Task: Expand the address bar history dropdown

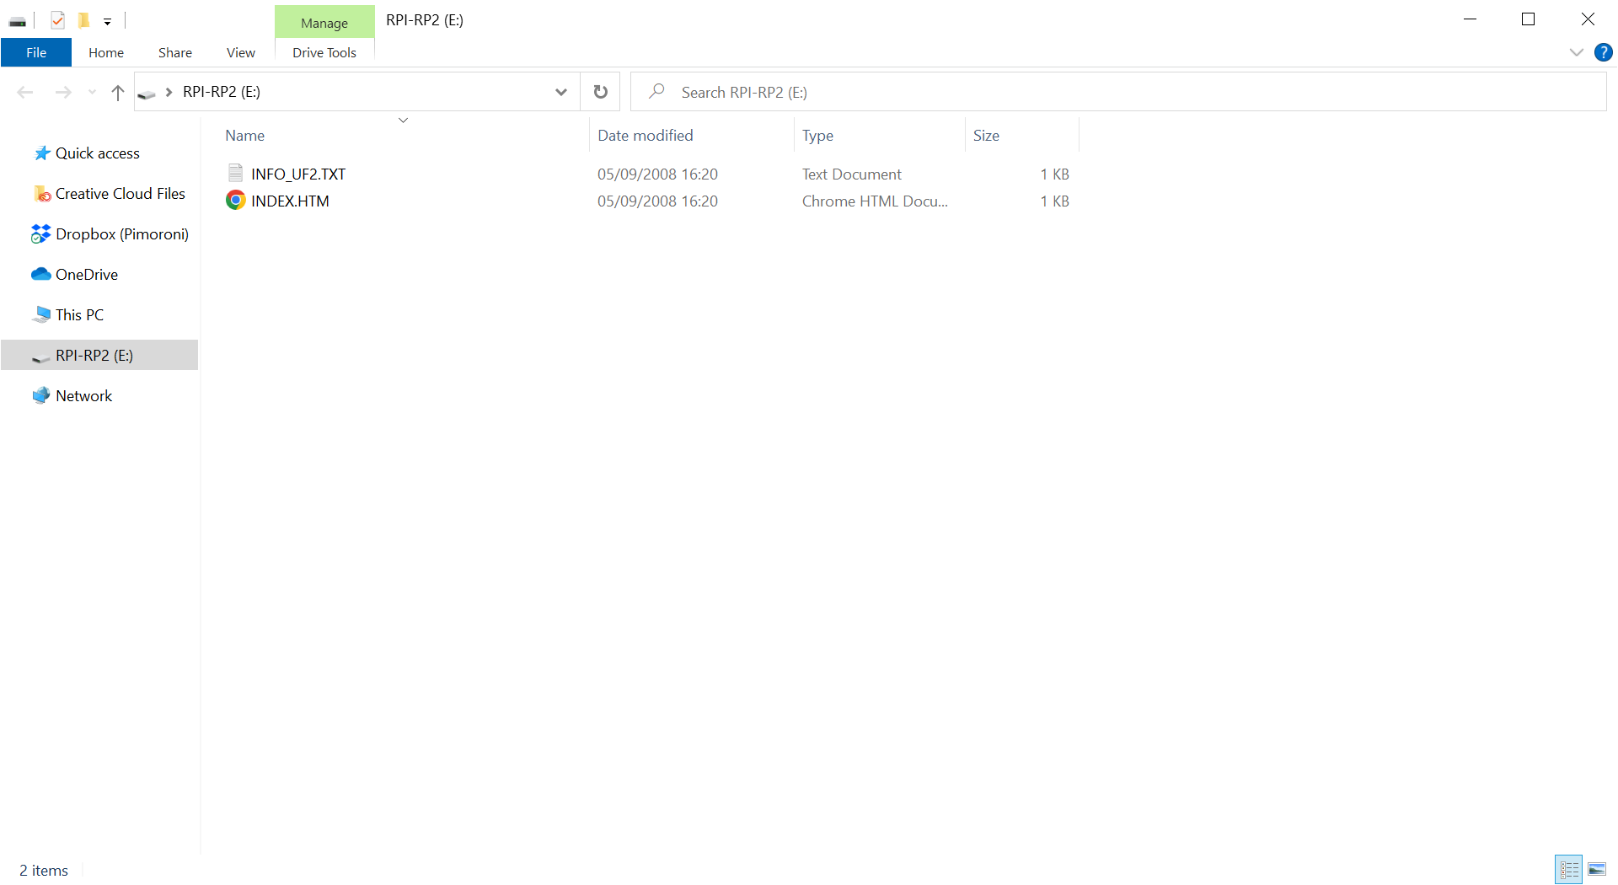Action: click(560, 92)
